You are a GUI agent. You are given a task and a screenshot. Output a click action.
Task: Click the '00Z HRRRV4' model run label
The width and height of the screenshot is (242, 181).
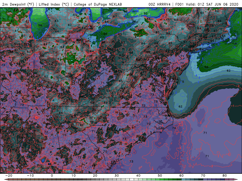(x=159, y=4)
